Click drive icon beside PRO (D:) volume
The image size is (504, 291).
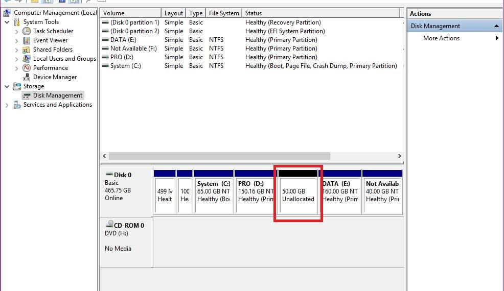click(x=105, y=57)
